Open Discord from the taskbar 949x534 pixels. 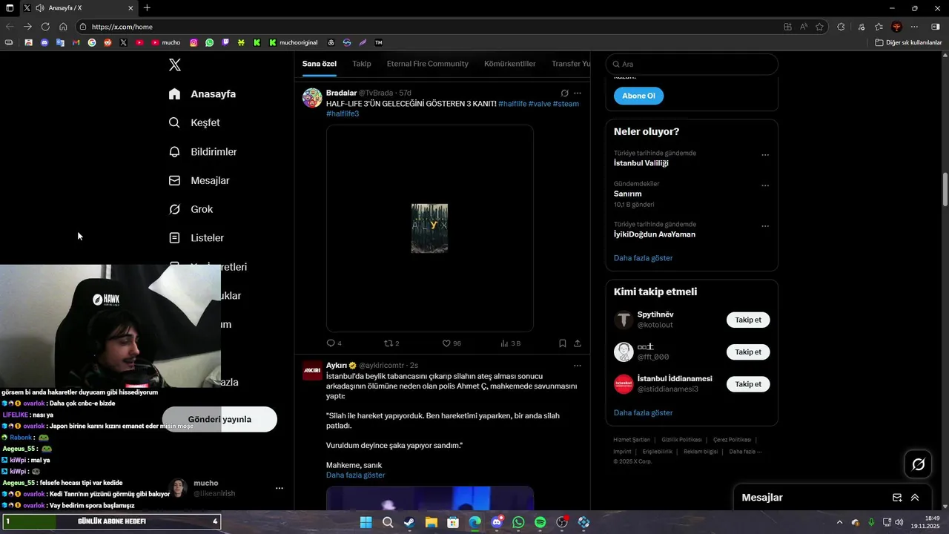(497, 523)
